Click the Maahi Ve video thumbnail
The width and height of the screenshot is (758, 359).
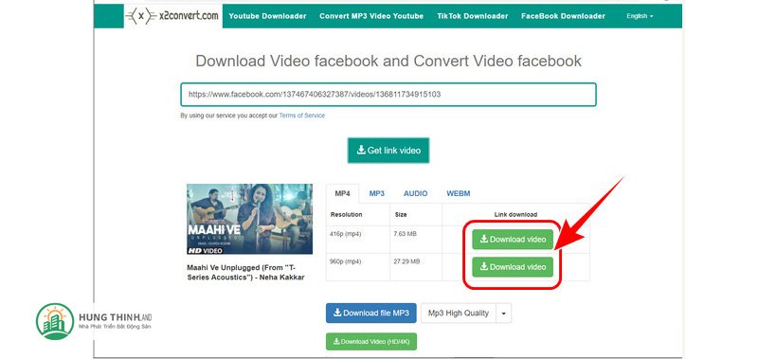[249, 219]
